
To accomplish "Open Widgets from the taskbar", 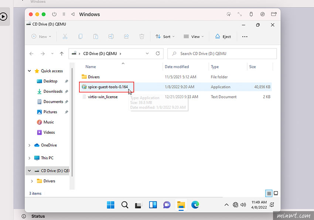I will pos(153,205).
